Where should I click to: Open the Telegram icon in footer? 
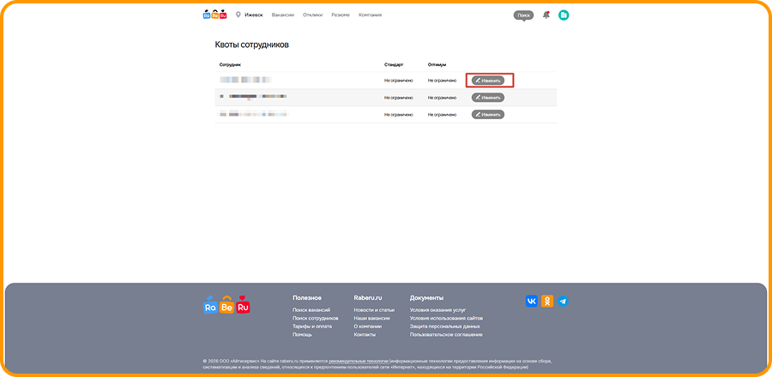(563, 301)
